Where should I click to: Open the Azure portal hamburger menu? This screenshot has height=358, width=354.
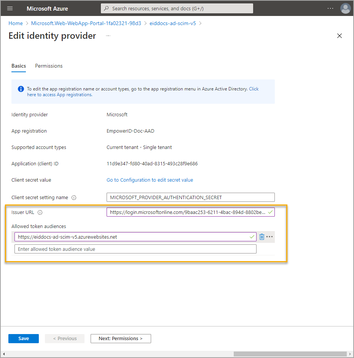[x=10, y=8]
